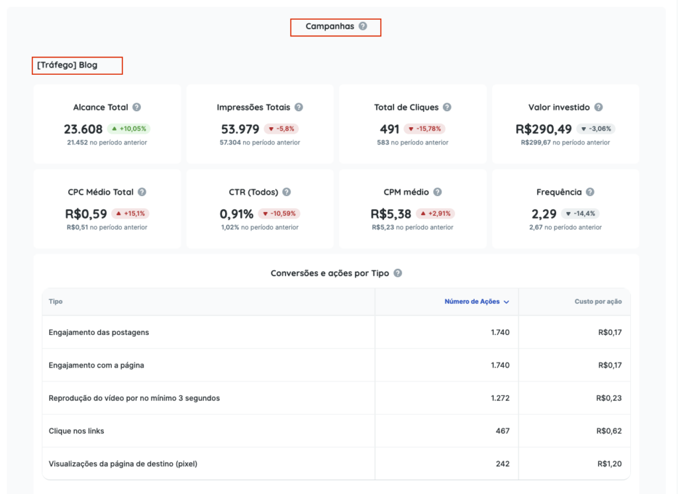Screen dimensions: 678x494
Task: Click help icon beside Frequência
Action: click(x=590, y=192)
